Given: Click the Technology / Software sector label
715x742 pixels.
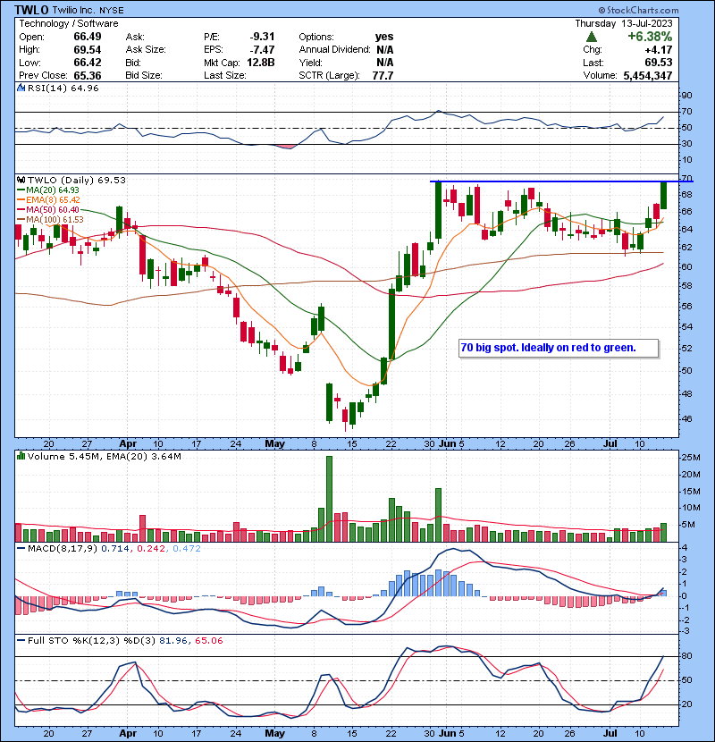Looking at the screenshot, I should [x=69, y=23].
